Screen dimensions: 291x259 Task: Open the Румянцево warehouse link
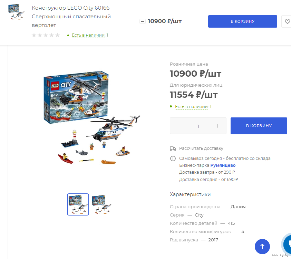pyautogui.click(x=223, y=165)
